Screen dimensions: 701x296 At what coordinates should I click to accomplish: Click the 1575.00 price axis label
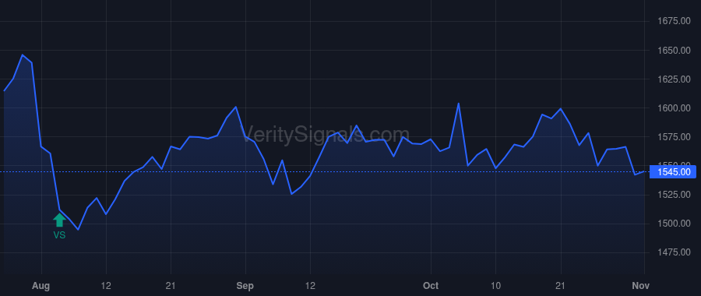coord(675,137)
